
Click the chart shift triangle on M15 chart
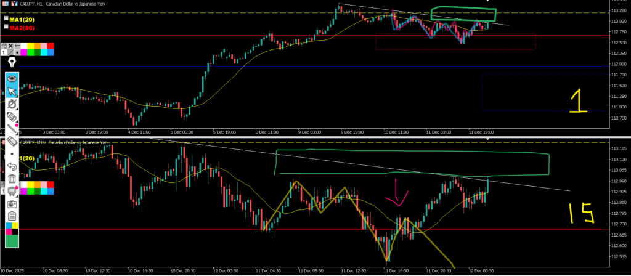pos(488,139)
